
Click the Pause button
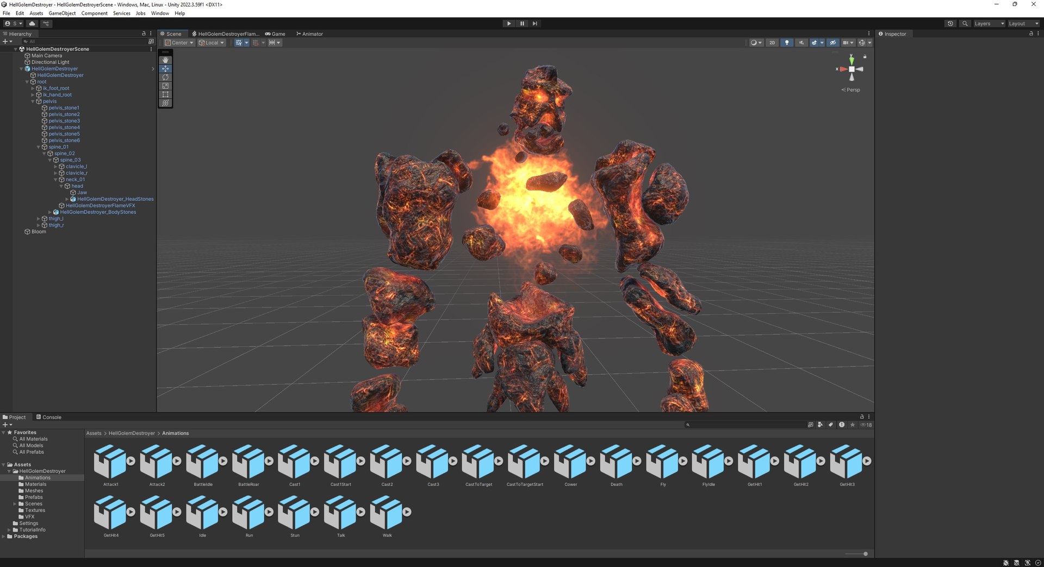pos(522,23)
